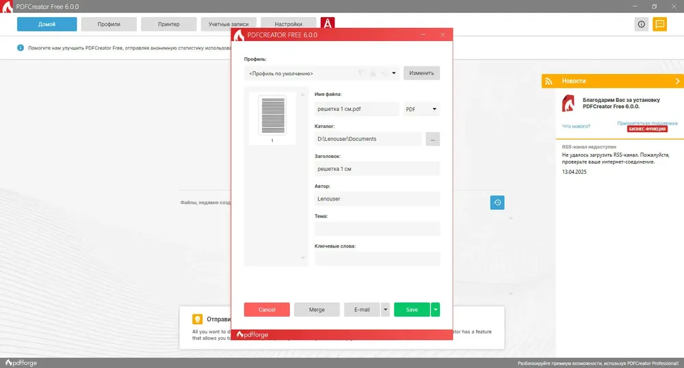Click the Изменить profile button

point(421,73)
